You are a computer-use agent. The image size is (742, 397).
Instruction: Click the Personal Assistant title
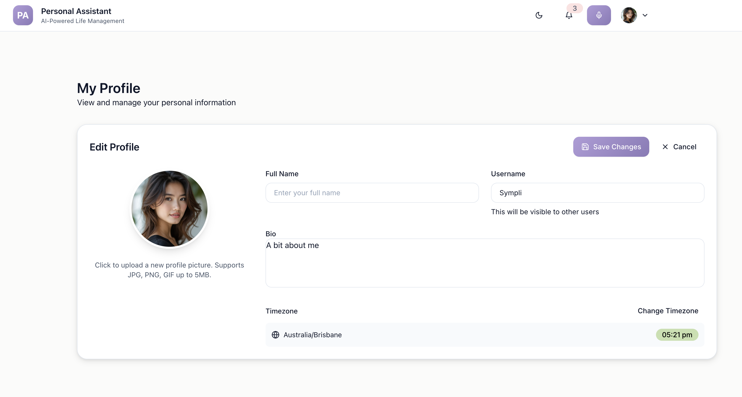[x=76, y=11]
